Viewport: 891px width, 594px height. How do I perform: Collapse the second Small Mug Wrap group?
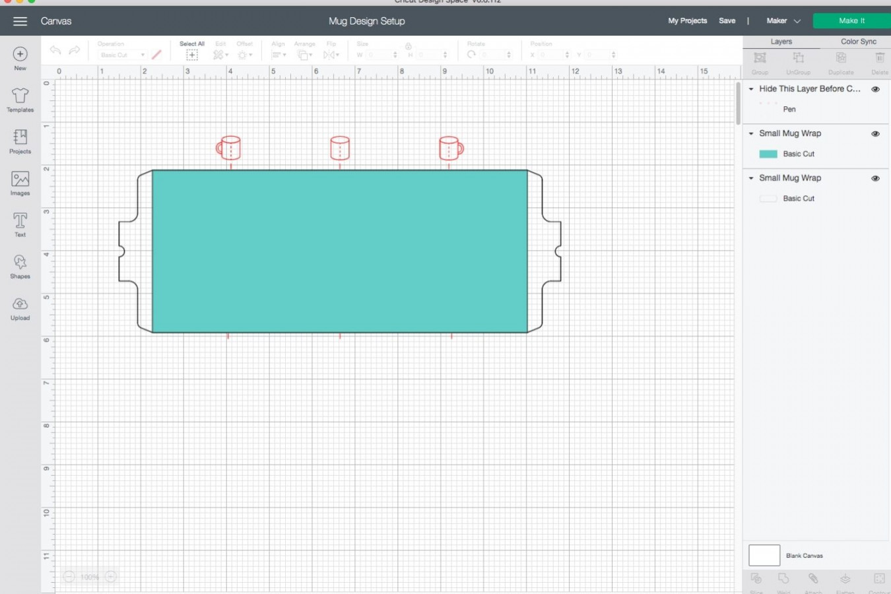(751, 178)
